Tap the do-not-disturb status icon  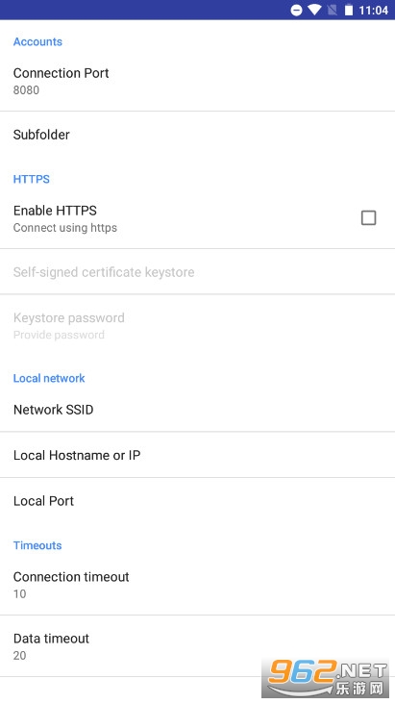296,10
